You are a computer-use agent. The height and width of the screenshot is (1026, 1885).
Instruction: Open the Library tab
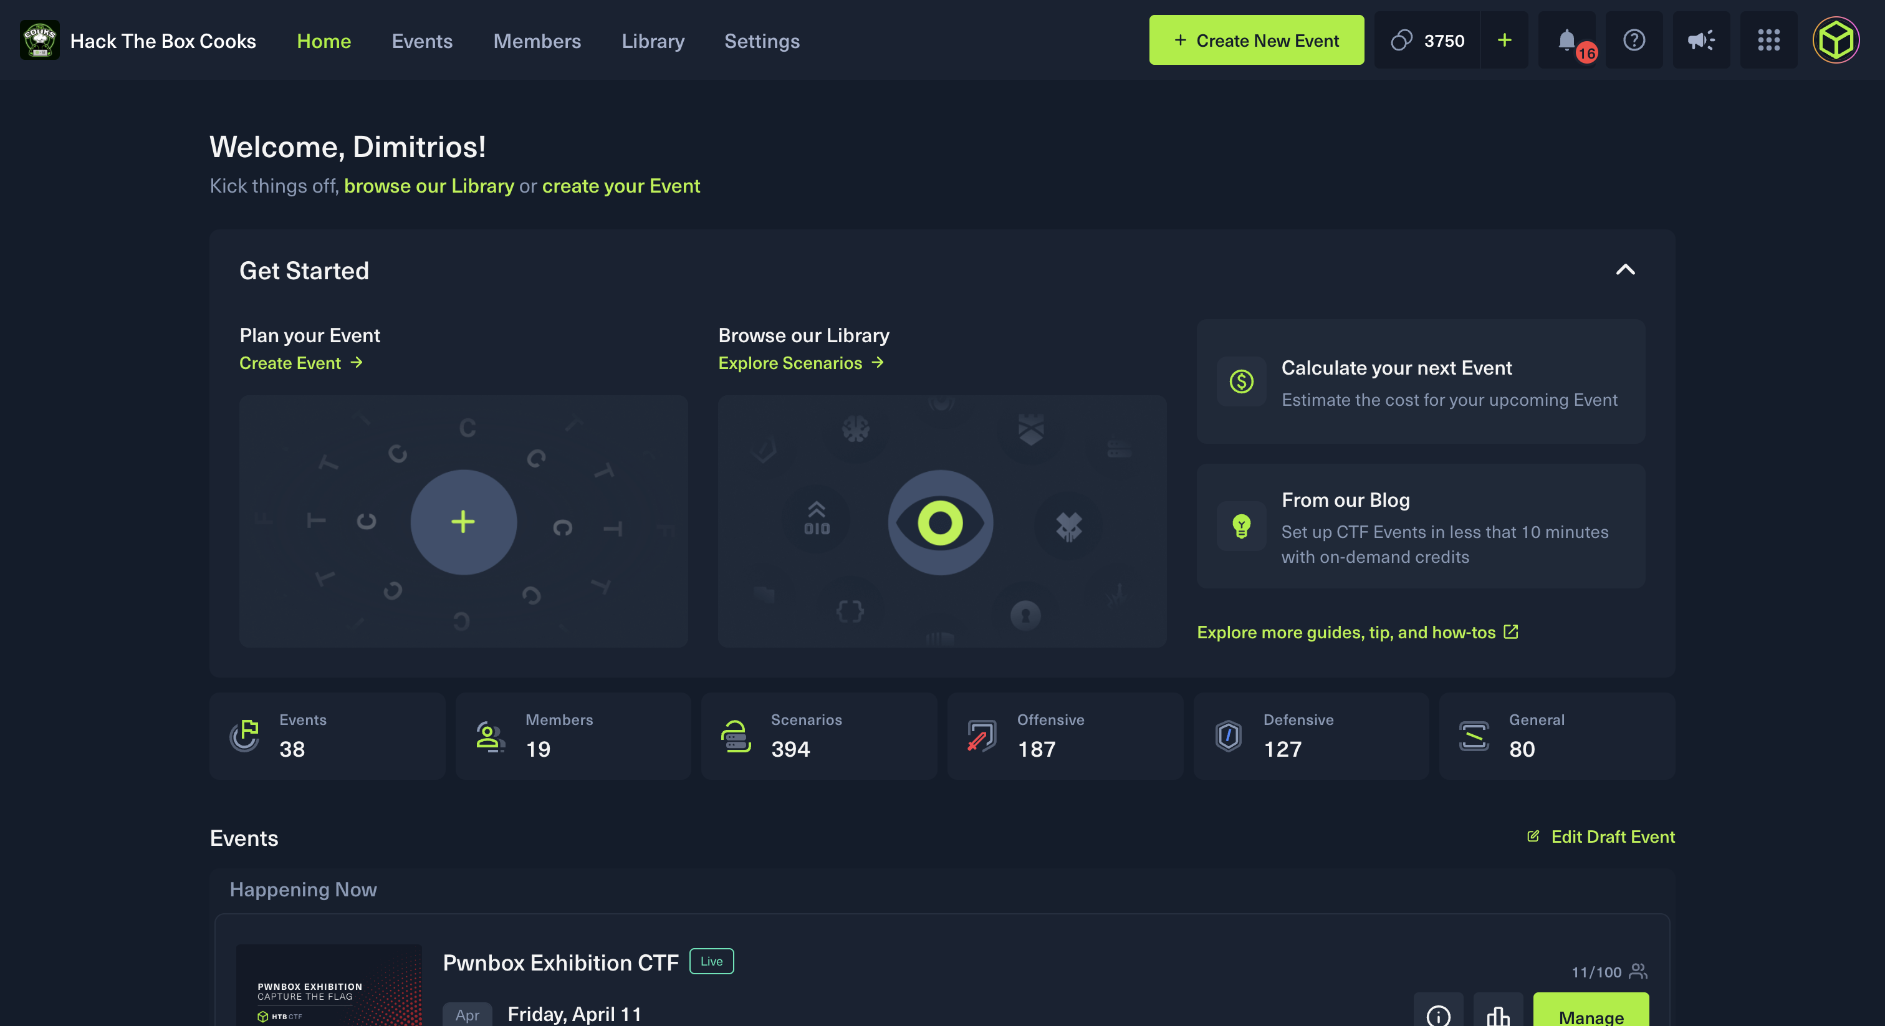click(653, 41)
